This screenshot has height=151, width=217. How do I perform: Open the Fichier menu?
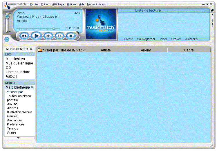pyautogui.click(x=34, y=4)
